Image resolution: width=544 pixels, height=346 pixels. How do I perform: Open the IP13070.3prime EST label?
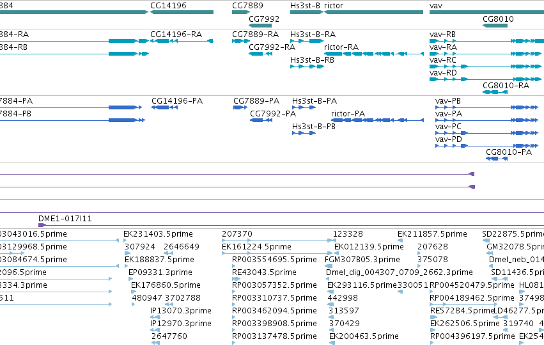point(181,311)
